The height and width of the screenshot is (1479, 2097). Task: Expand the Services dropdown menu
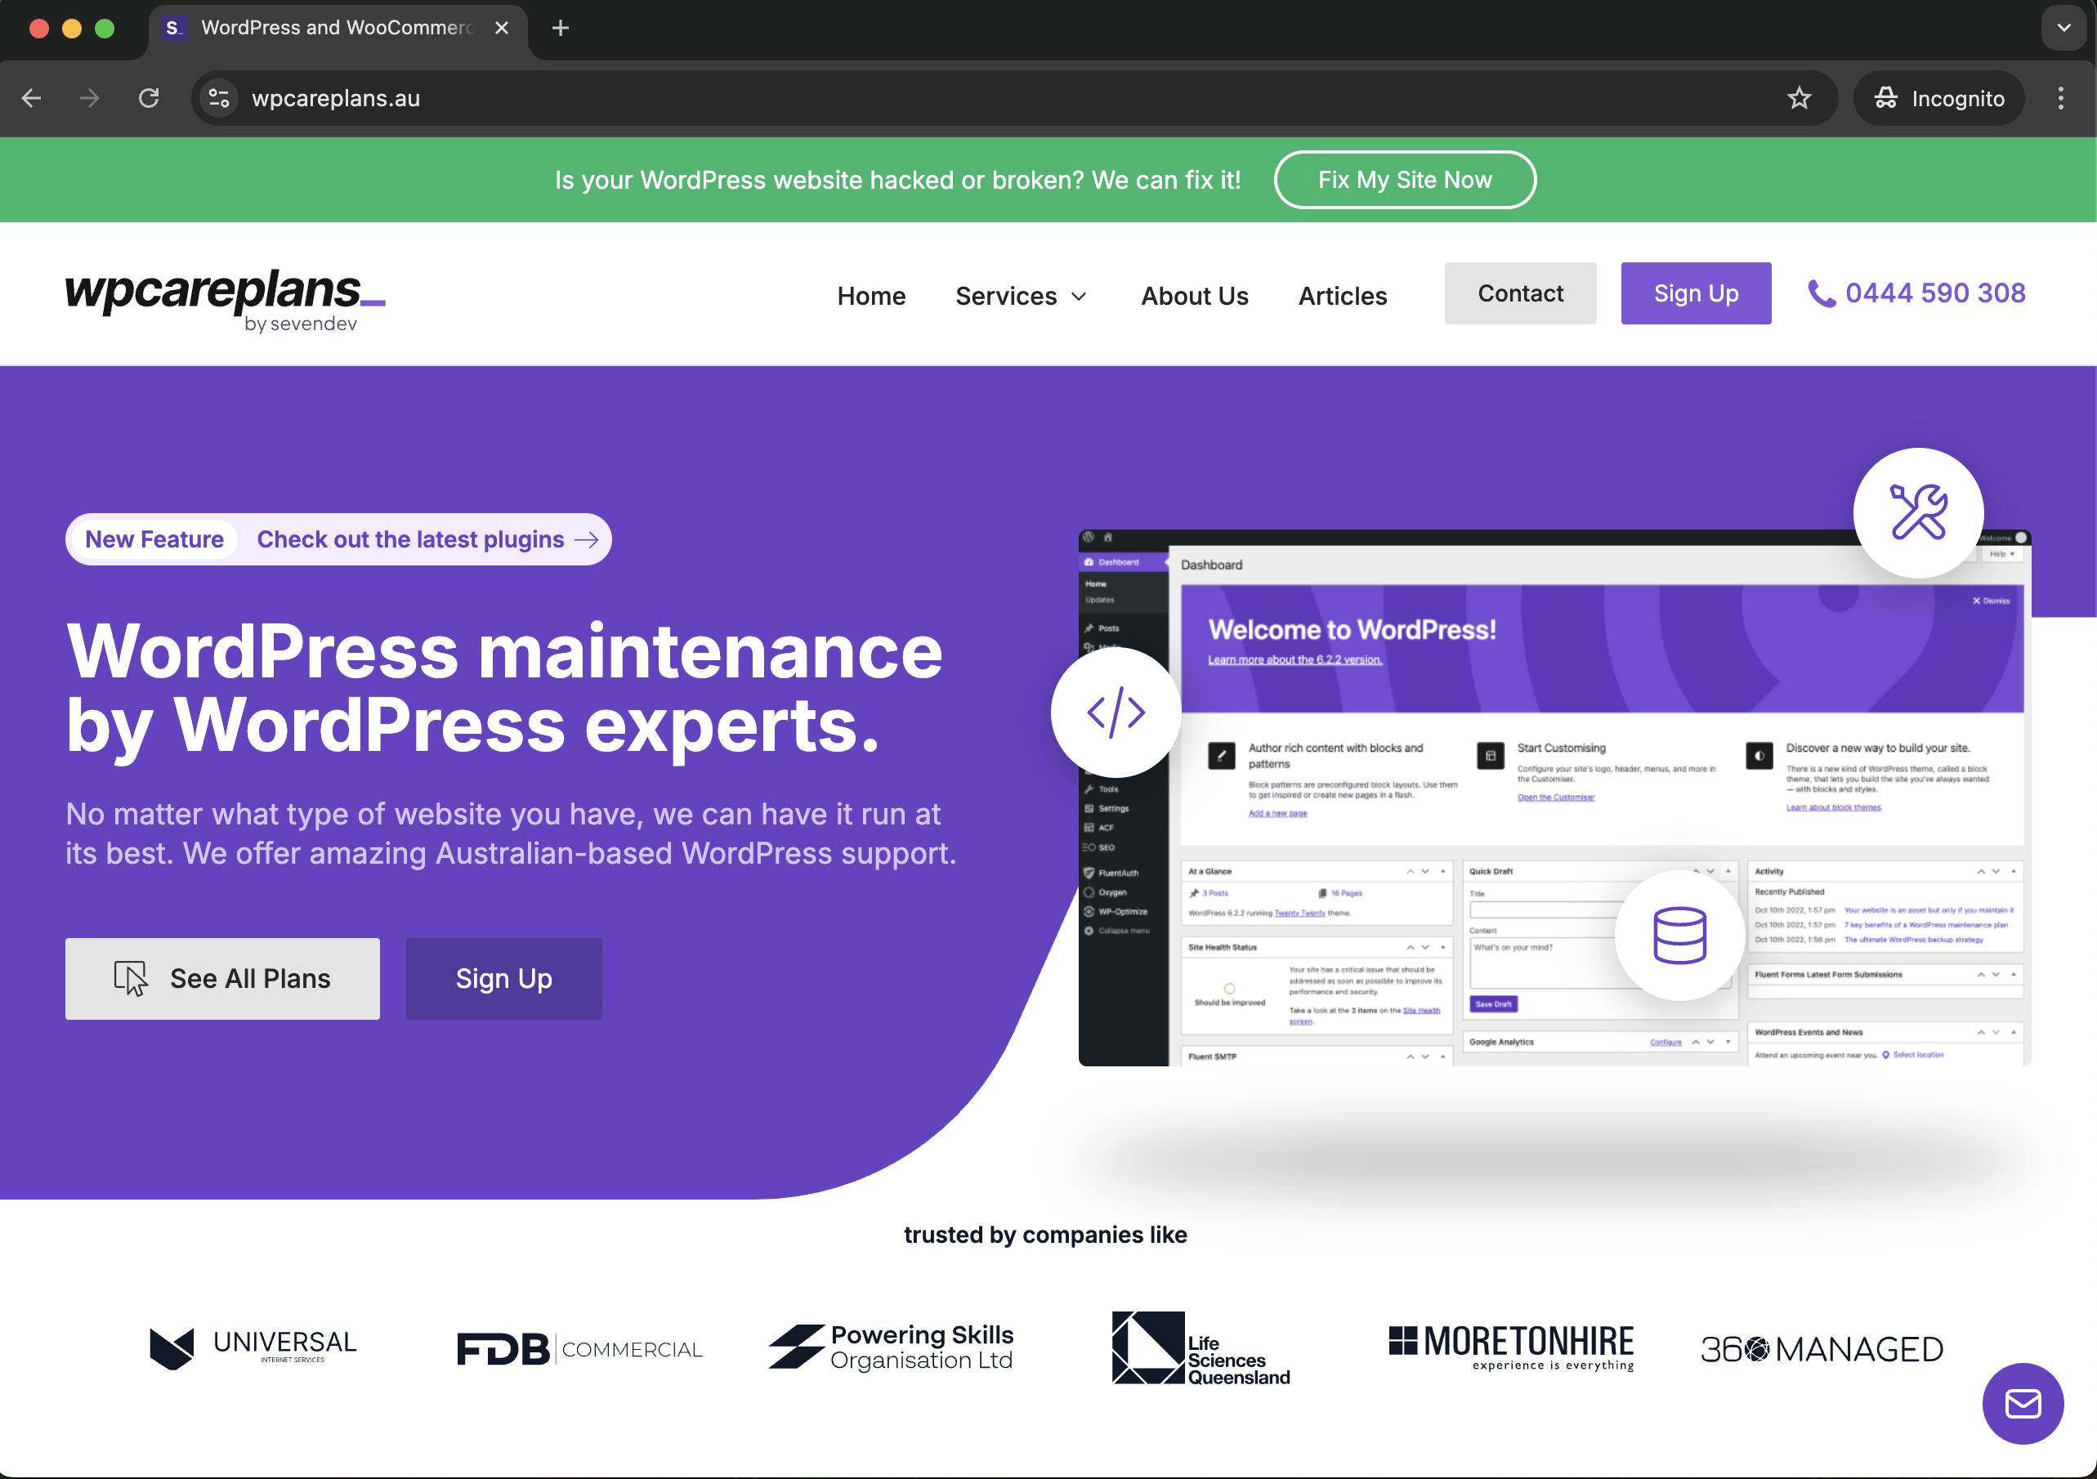(x=1020, y=296)
